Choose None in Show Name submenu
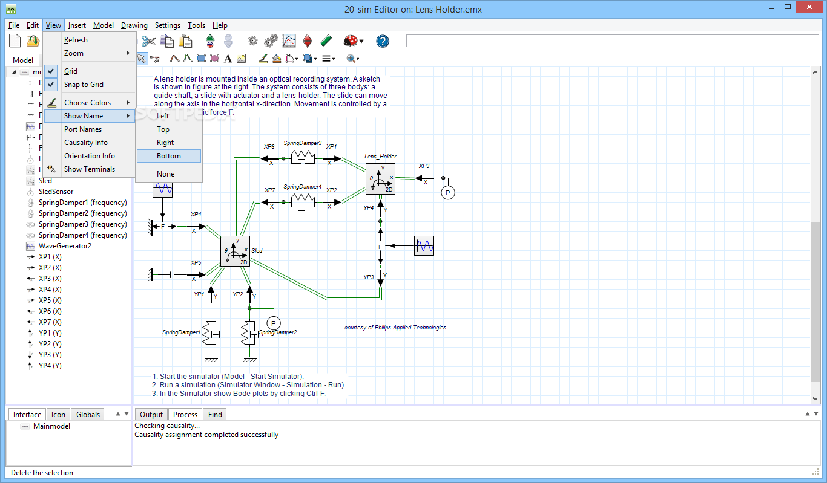This screenshot has width=827, height=483. pyautogui.click(x=169, y=174)
